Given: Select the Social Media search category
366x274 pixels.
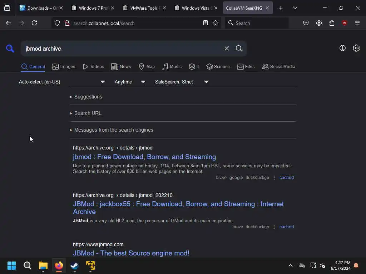Looking at the screenshot, I should 278,67.
